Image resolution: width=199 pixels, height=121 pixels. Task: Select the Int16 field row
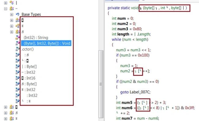pyautogui.click(x=28, y=78)
